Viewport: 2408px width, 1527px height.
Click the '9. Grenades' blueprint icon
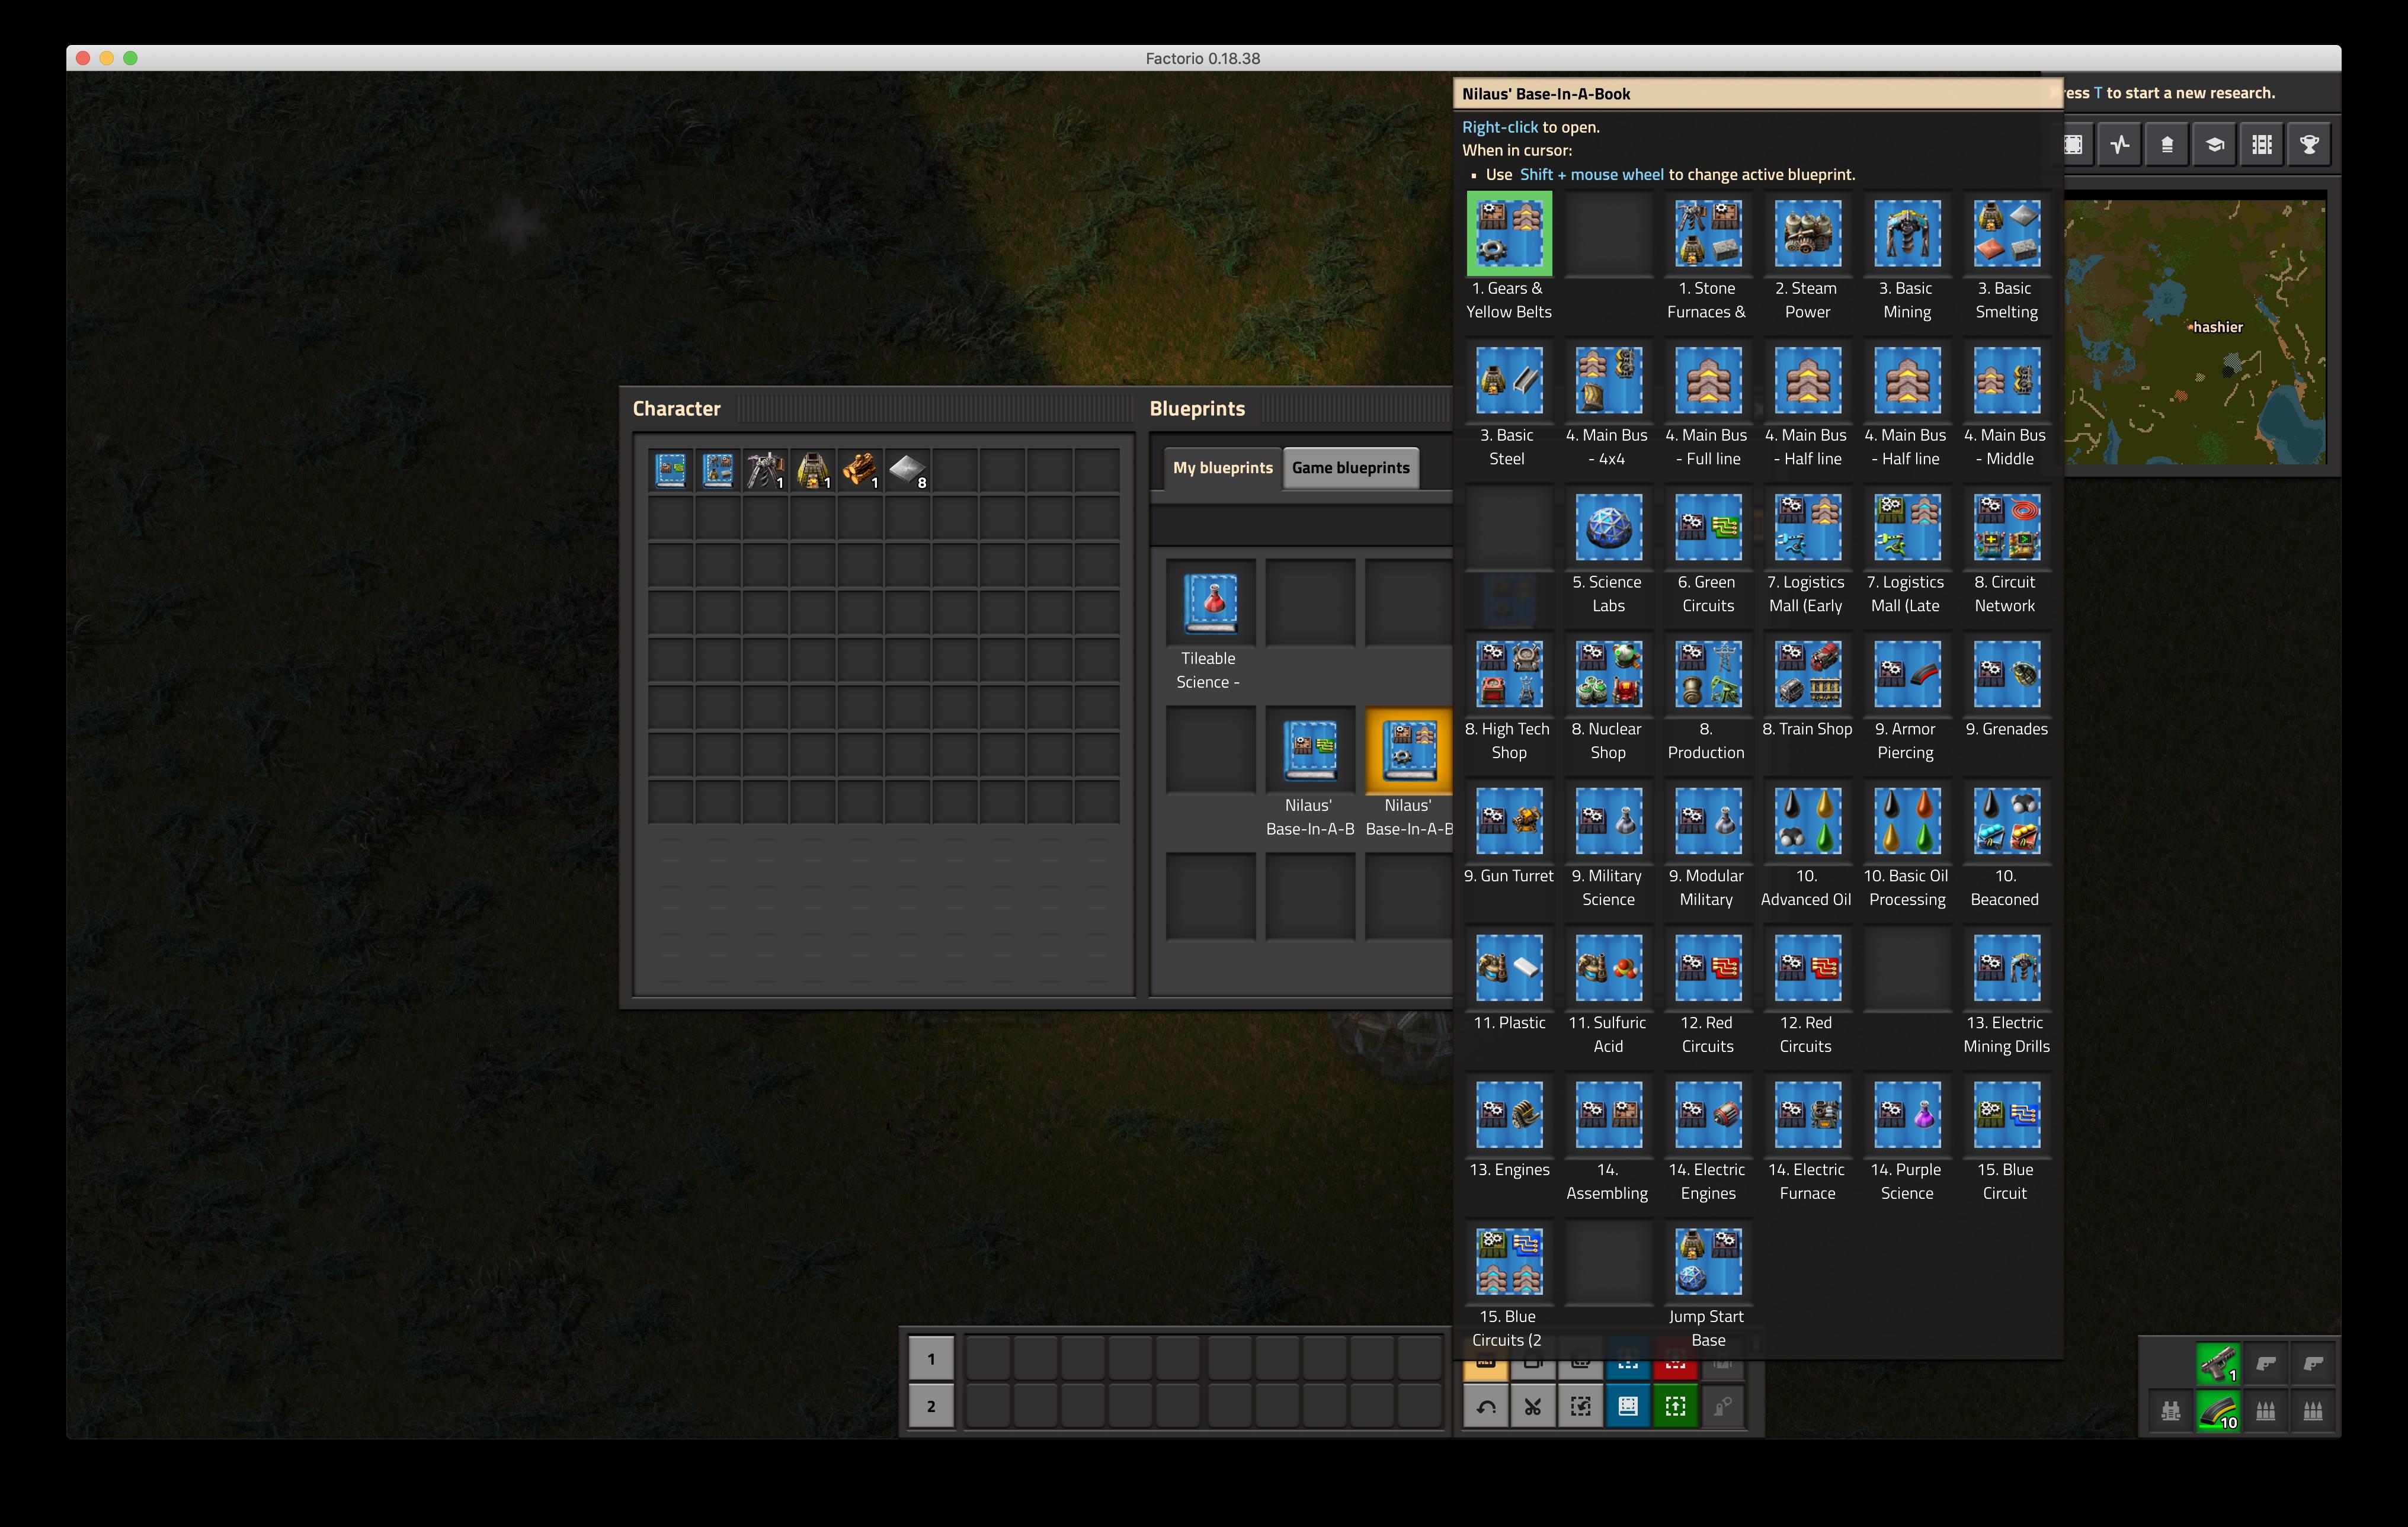(x=2006, y=675)
